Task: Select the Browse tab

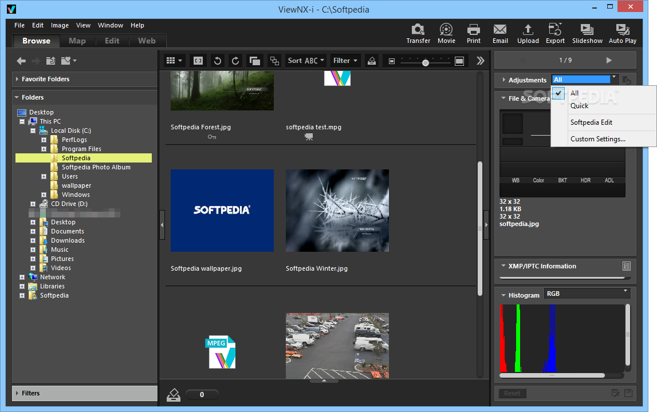Action: coord(36,41)
